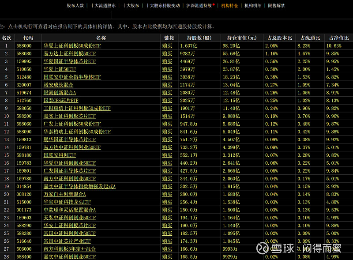Click 购买 for 万家自主创新混合A
Screen dimensions: 353x260
pyautogui.click(x=167, y=194)
